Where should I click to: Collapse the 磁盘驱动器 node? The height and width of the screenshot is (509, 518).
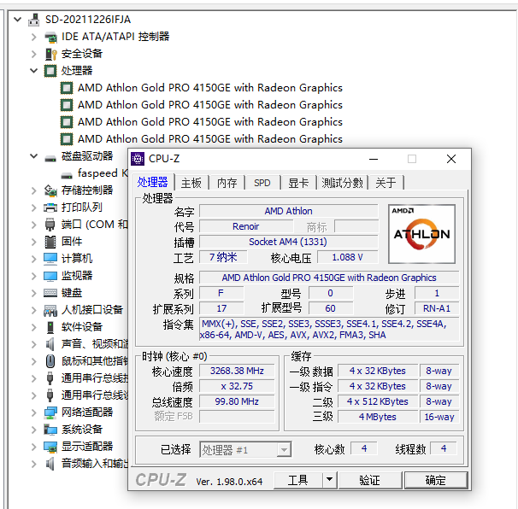coord(33,156)
